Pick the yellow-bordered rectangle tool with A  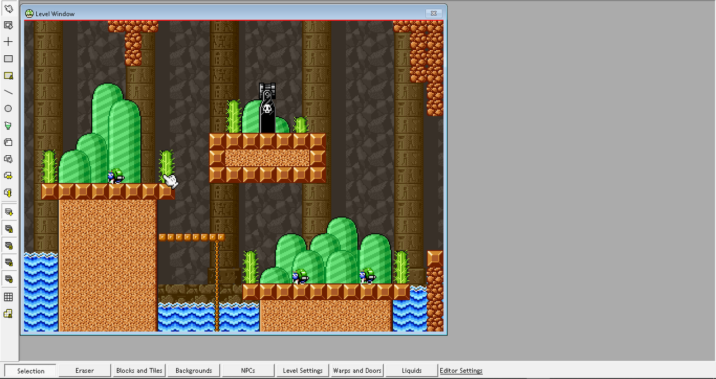click(8, 75)
